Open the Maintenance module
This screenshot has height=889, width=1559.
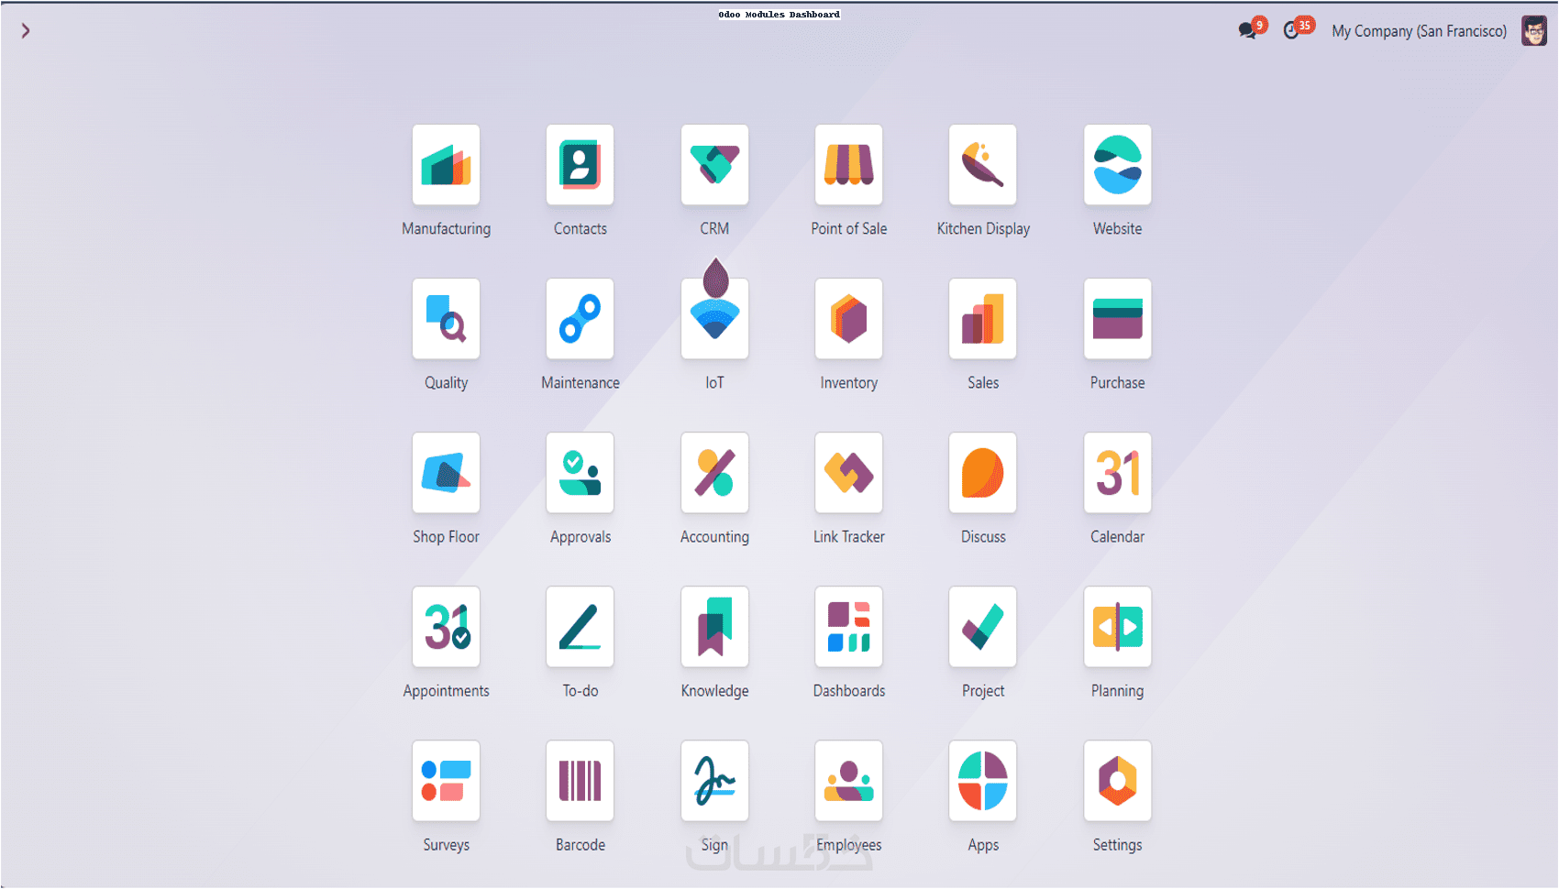[x=580, y=319]
